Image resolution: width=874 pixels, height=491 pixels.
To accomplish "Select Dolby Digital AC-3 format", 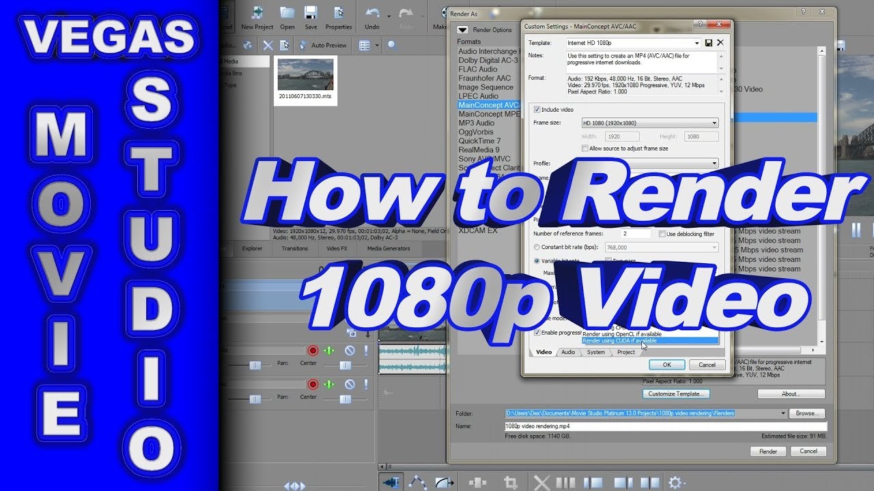I will click(x=488, y=60).
